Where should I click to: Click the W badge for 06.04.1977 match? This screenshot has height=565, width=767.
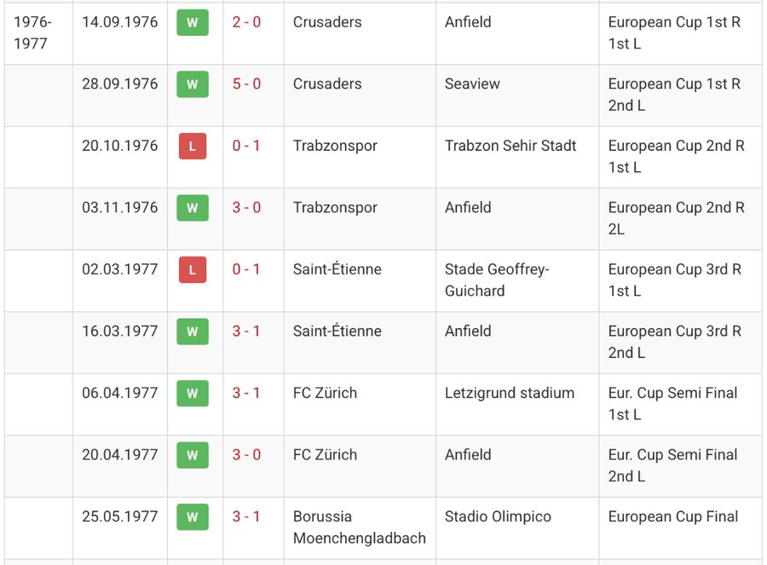click(193, 394)
